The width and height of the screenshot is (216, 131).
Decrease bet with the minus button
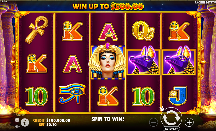[x=154, y=122]
